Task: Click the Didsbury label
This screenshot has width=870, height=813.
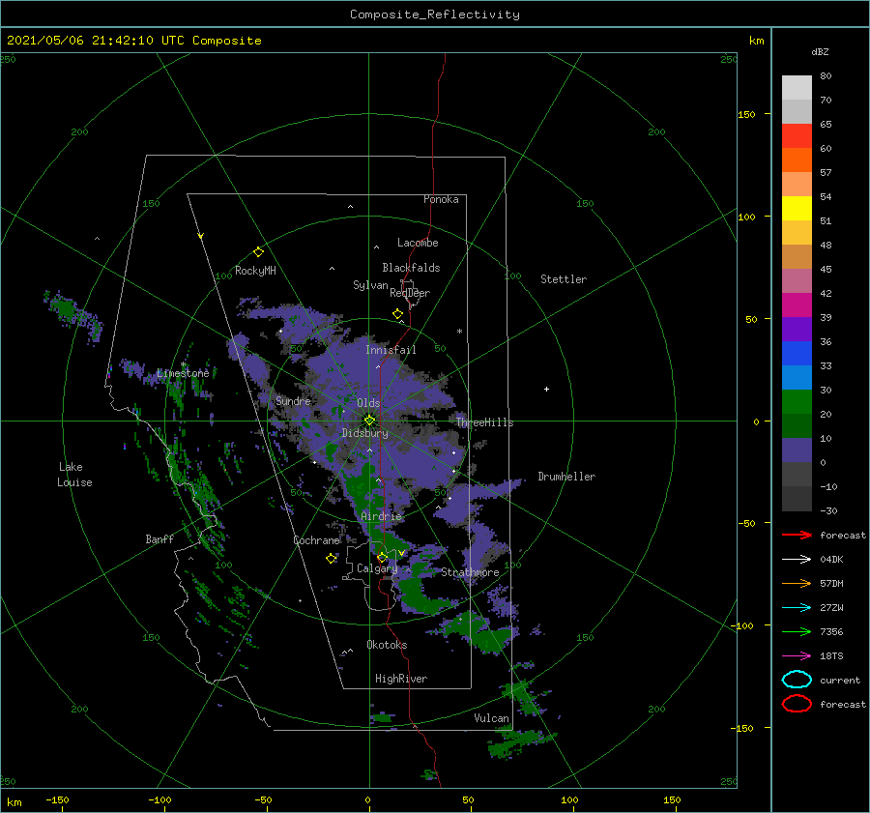Action: [x=365, y=433]
